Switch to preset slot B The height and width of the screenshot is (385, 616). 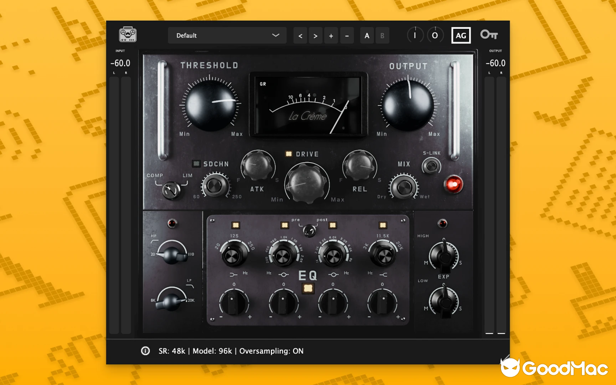coord(382,35)
